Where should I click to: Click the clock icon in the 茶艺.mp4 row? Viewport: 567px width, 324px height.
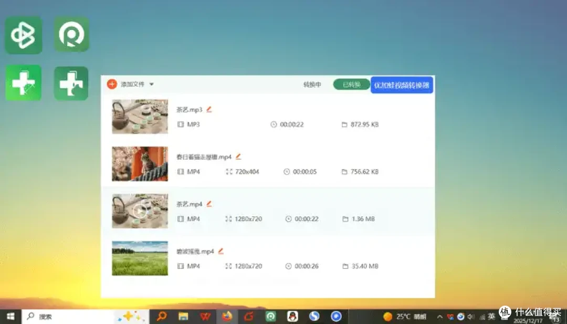coord(289,219)
